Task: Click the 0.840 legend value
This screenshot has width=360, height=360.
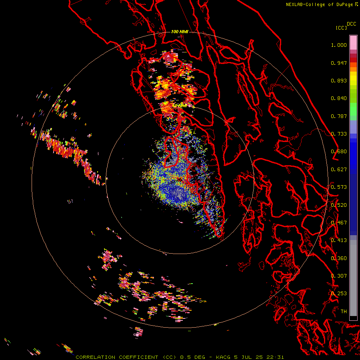Action: tap(339, 98)
